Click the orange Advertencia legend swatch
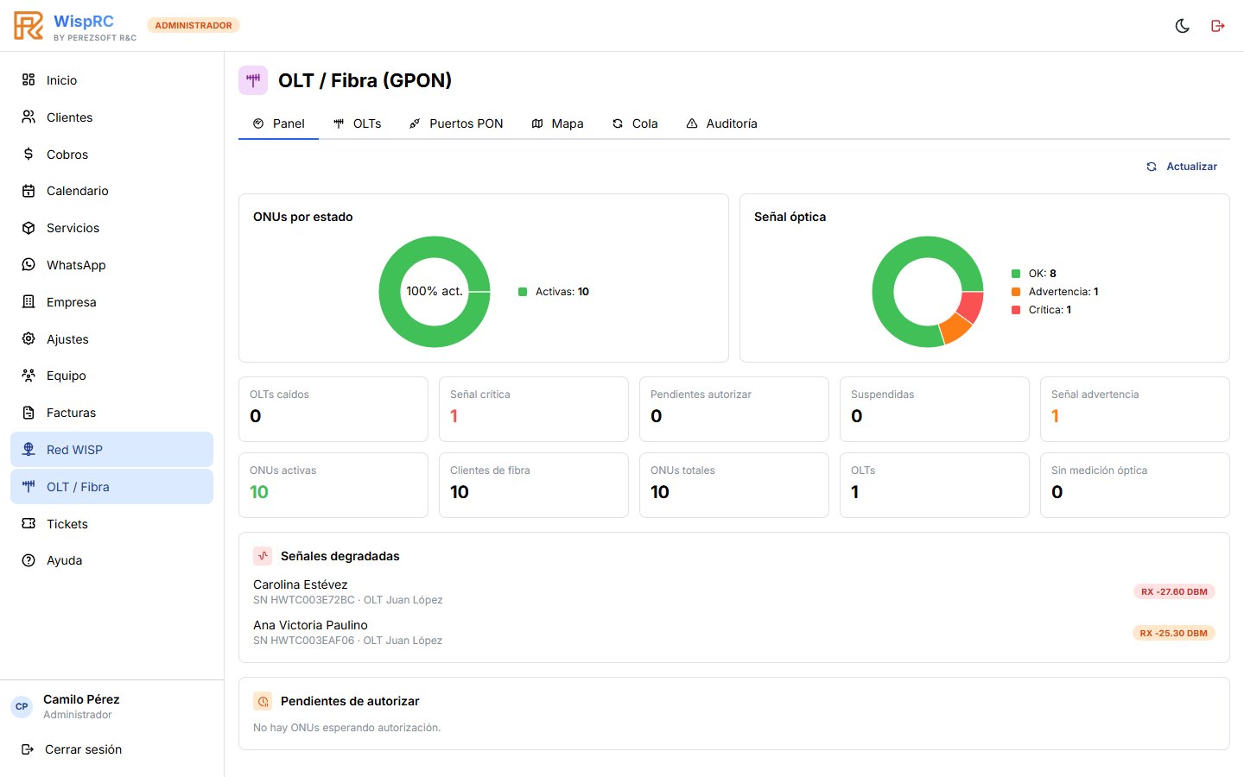The width and height of the screenshot is (1244, 777). 1016,292
